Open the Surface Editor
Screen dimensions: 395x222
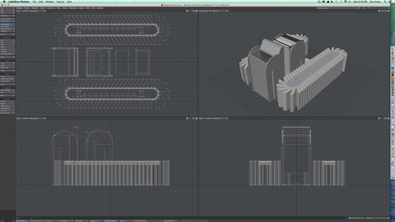point(7,19)
